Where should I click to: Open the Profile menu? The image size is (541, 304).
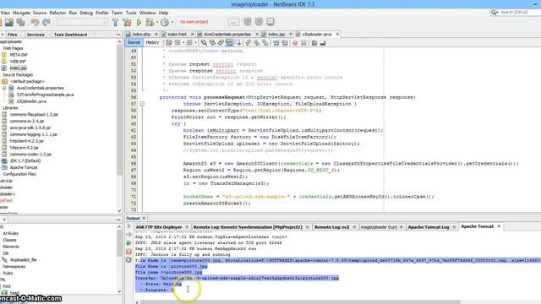pos(101,13)
